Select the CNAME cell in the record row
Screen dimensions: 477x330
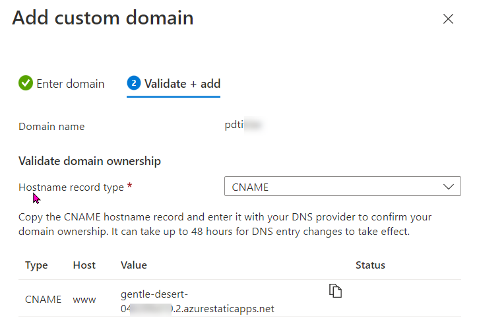43,300
